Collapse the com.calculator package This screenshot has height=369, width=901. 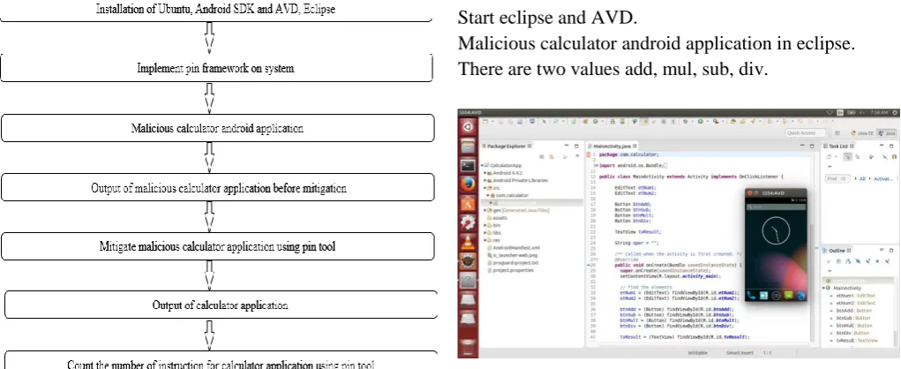point(488,195)
